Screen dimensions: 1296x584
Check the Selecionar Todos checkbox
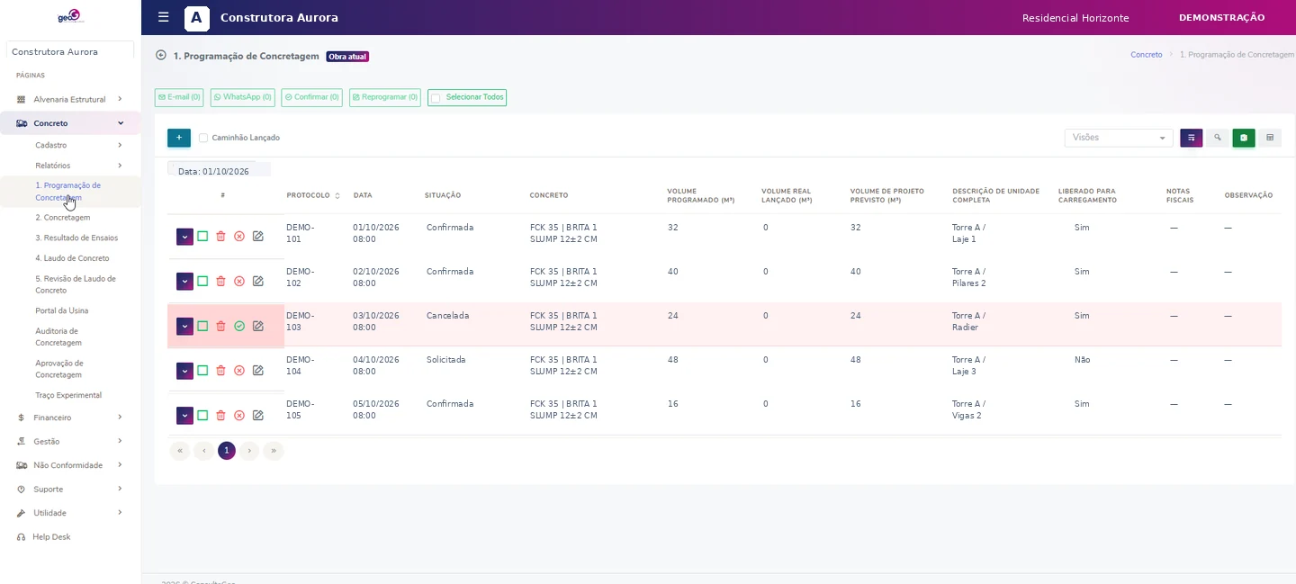point(436,98)
